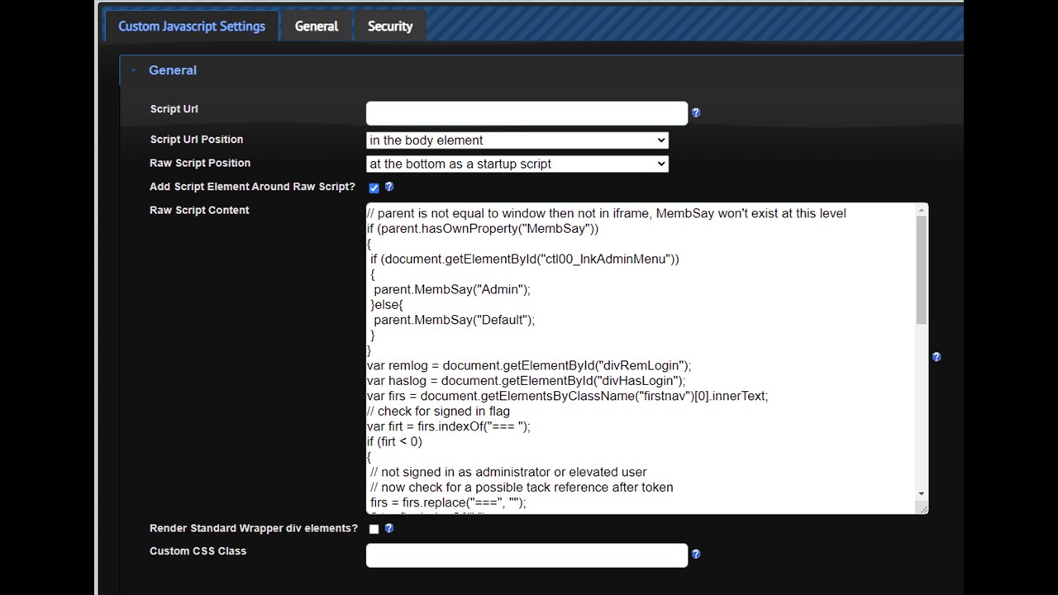The width and height of the screenshot is (1058, 595).
Task: Enable Render Standard Wrapper div elements checkbox
Action: coord(374,529)
